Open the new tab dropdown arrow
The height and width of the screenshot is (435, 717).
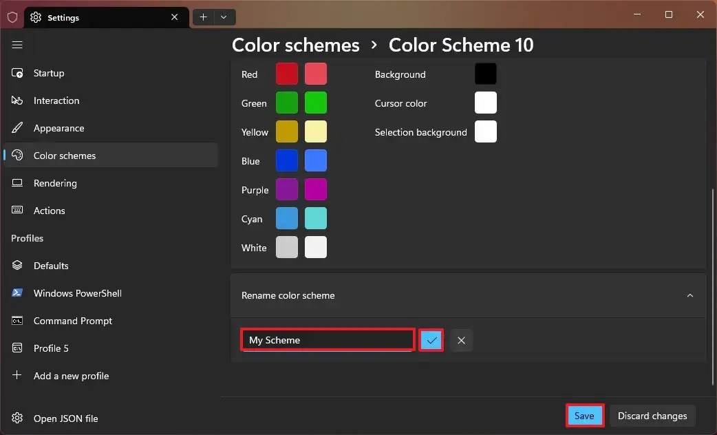(x=222, y=17)
